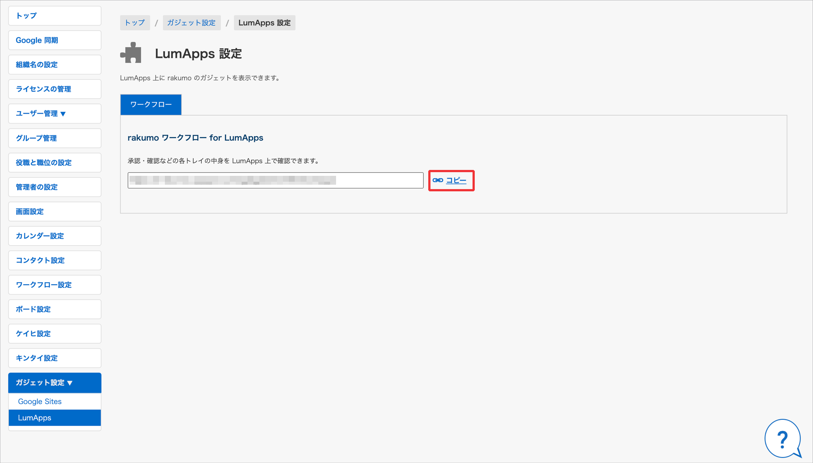Open Google 同期 in sidebar

(x=55, y=40)
